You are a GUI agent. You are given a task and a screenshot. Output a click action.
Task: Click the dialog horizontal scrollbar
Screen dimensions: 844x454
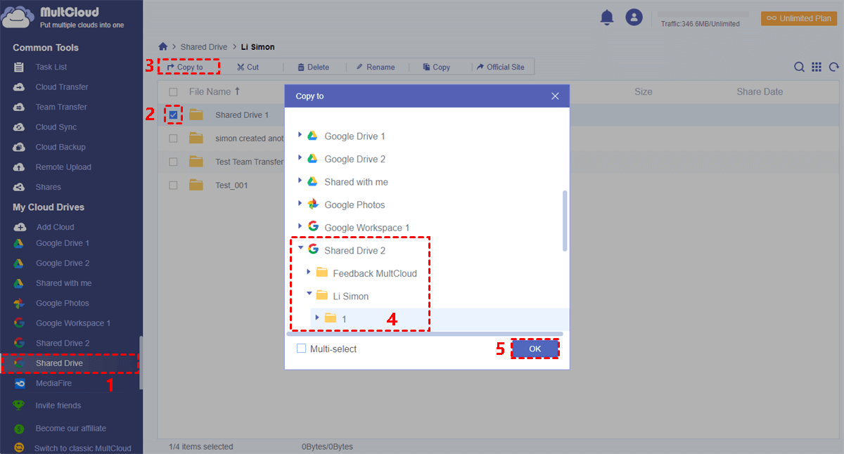pos(425,335)
